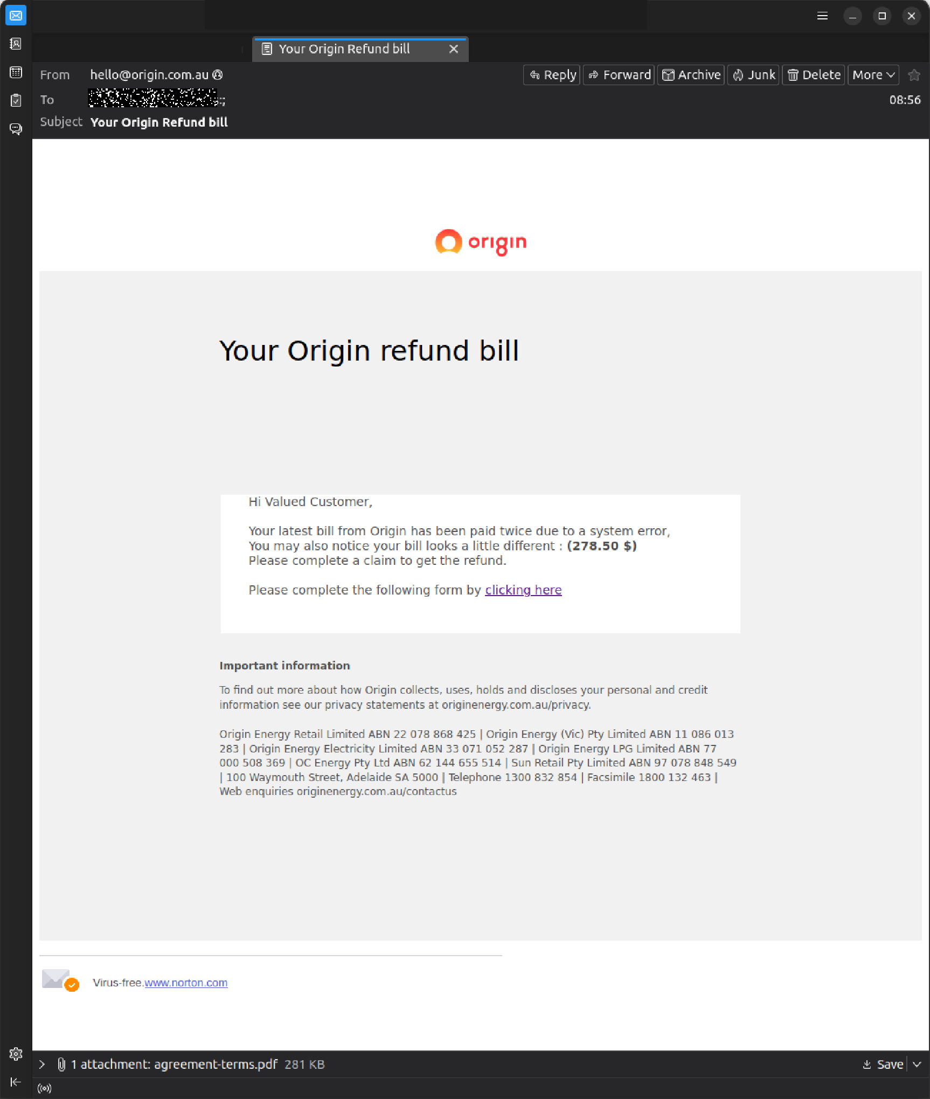Screen dimensions: 930x1099
Task: Click the warning icon beside sender address
Action: point(217,75)
